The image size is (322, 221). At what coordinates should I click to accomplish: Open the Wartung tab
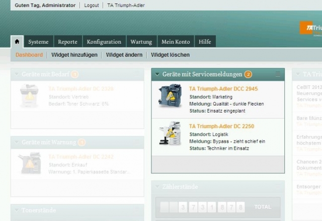tap(141, 42)
